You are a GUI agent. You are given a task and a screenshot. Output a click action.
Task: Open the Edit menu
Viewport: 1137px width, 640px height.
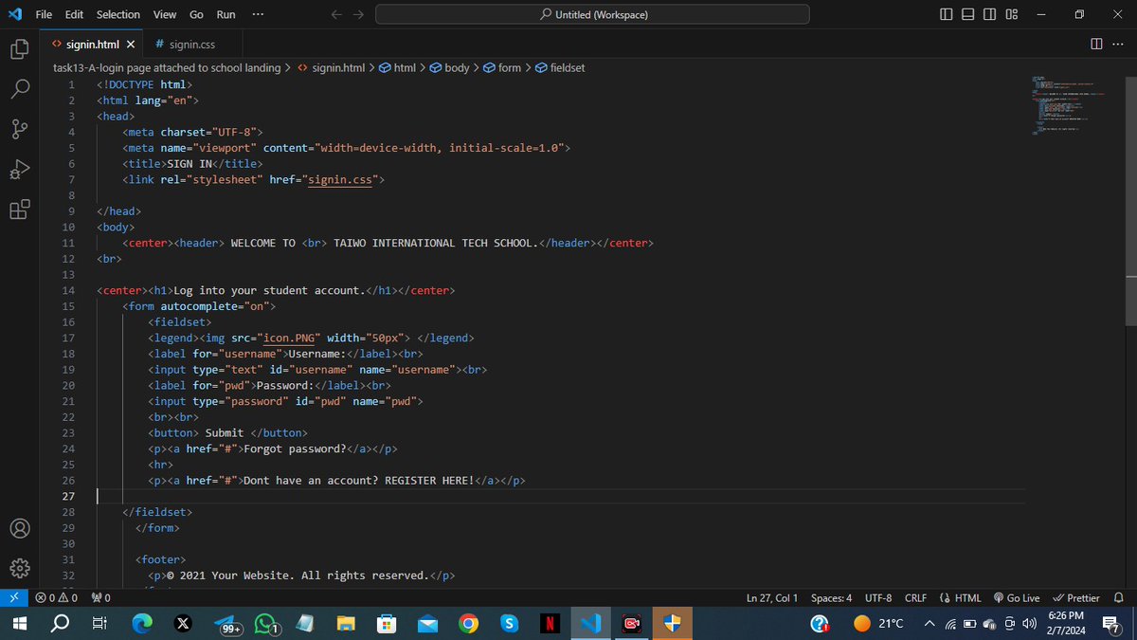coord(75,14)
